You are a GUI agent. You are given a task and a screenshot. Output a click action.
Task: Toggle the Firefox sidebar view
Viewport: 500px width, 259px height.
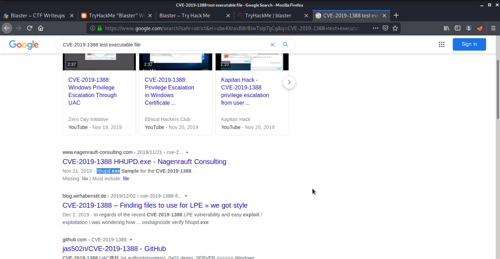click(x=458, y=28)
